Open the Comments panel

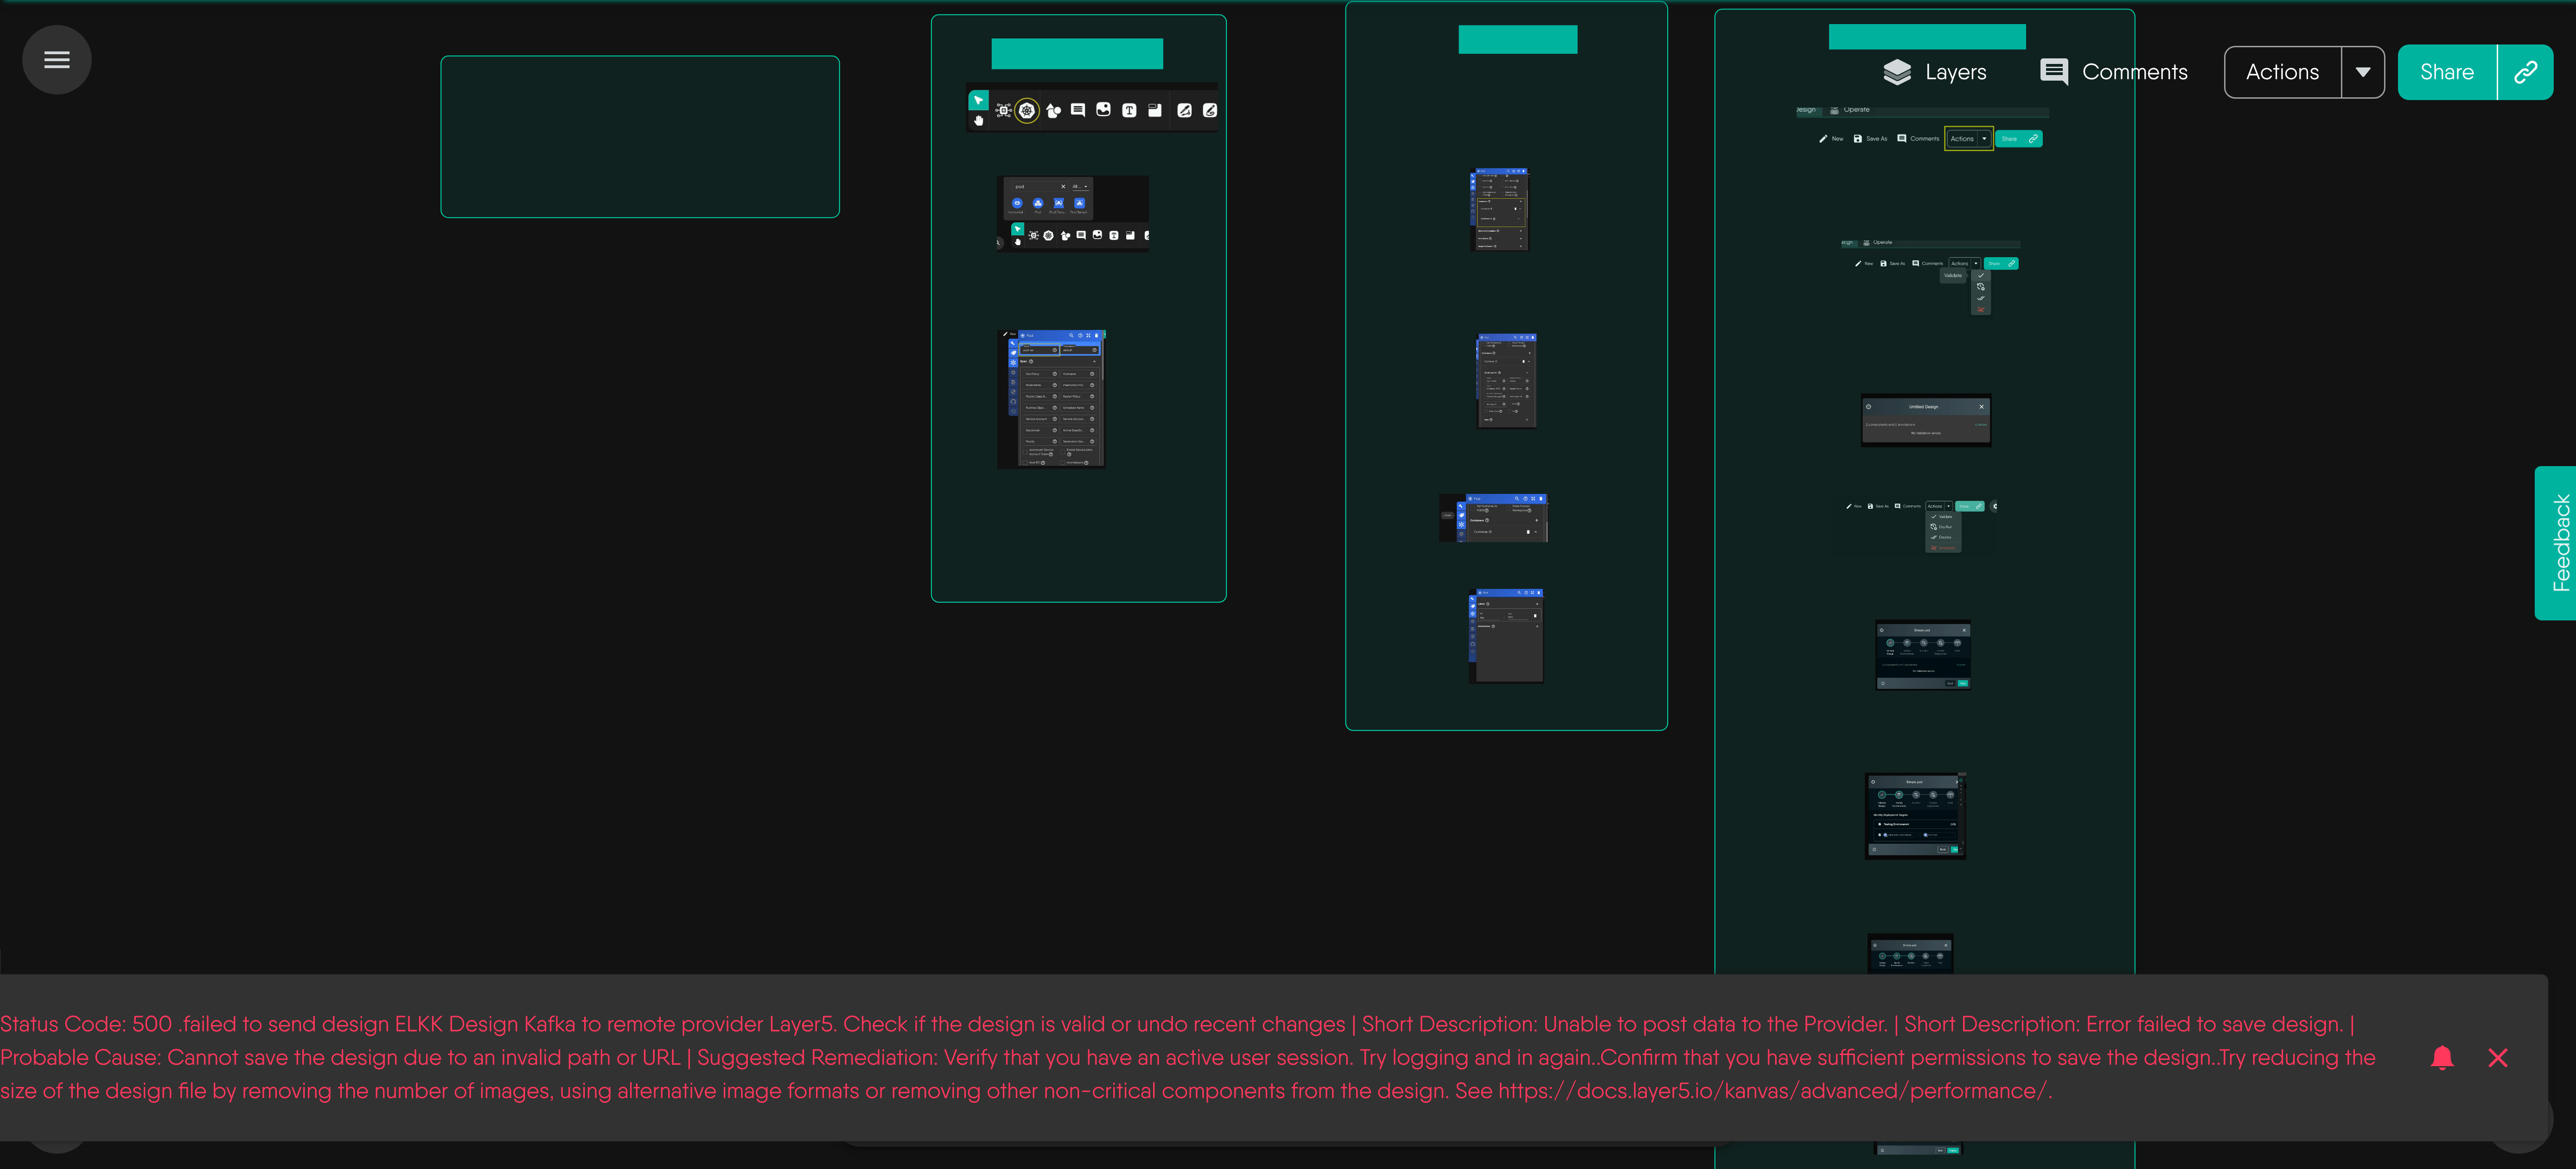click(x=2113, y=72)
